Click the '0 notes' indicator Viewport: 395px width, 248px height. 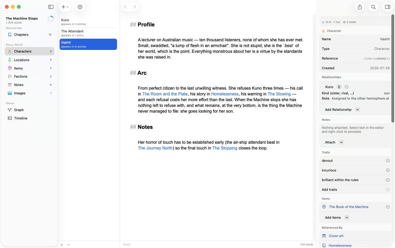(350, 22)
